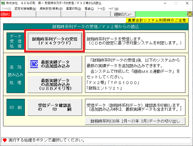The height and width of the screenshot is (146, 193).
Task: Open the ヘルプ(H) menu
Action: coord(113,9)
